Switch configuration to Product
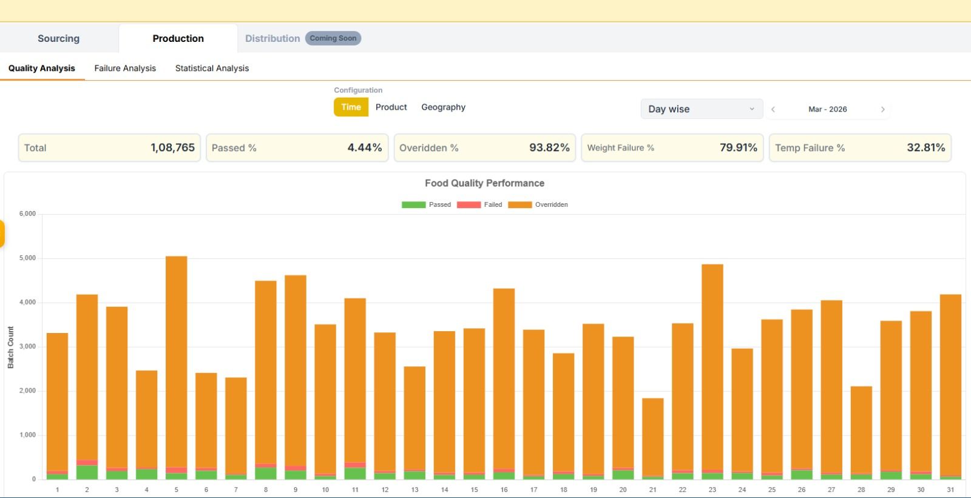Image resolution: width=971 pixels, height=498 pixels. 391,107
